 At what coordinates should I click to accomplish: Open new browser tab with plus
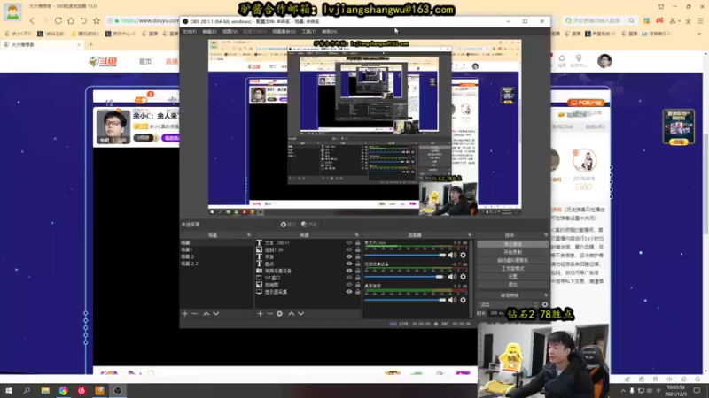(90, 45)
